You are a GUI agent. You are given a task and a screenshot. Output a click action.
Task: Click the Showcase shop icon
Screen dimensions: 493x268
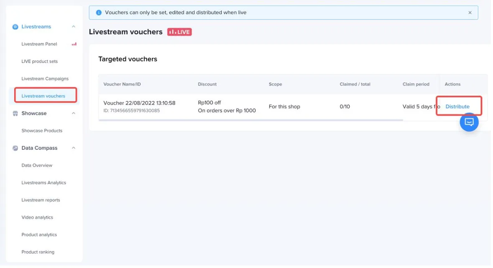pos(15,114)
